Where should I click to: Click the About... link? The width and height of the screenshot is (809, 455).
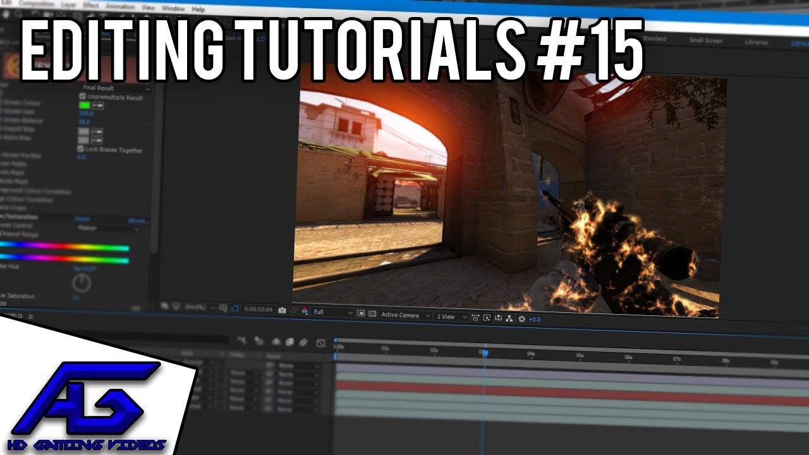click(x=138, y=221)
